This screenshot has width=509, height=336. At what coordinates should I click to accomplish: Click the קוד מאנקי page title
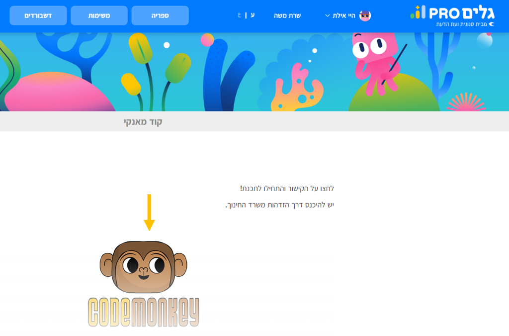[143, 122]
